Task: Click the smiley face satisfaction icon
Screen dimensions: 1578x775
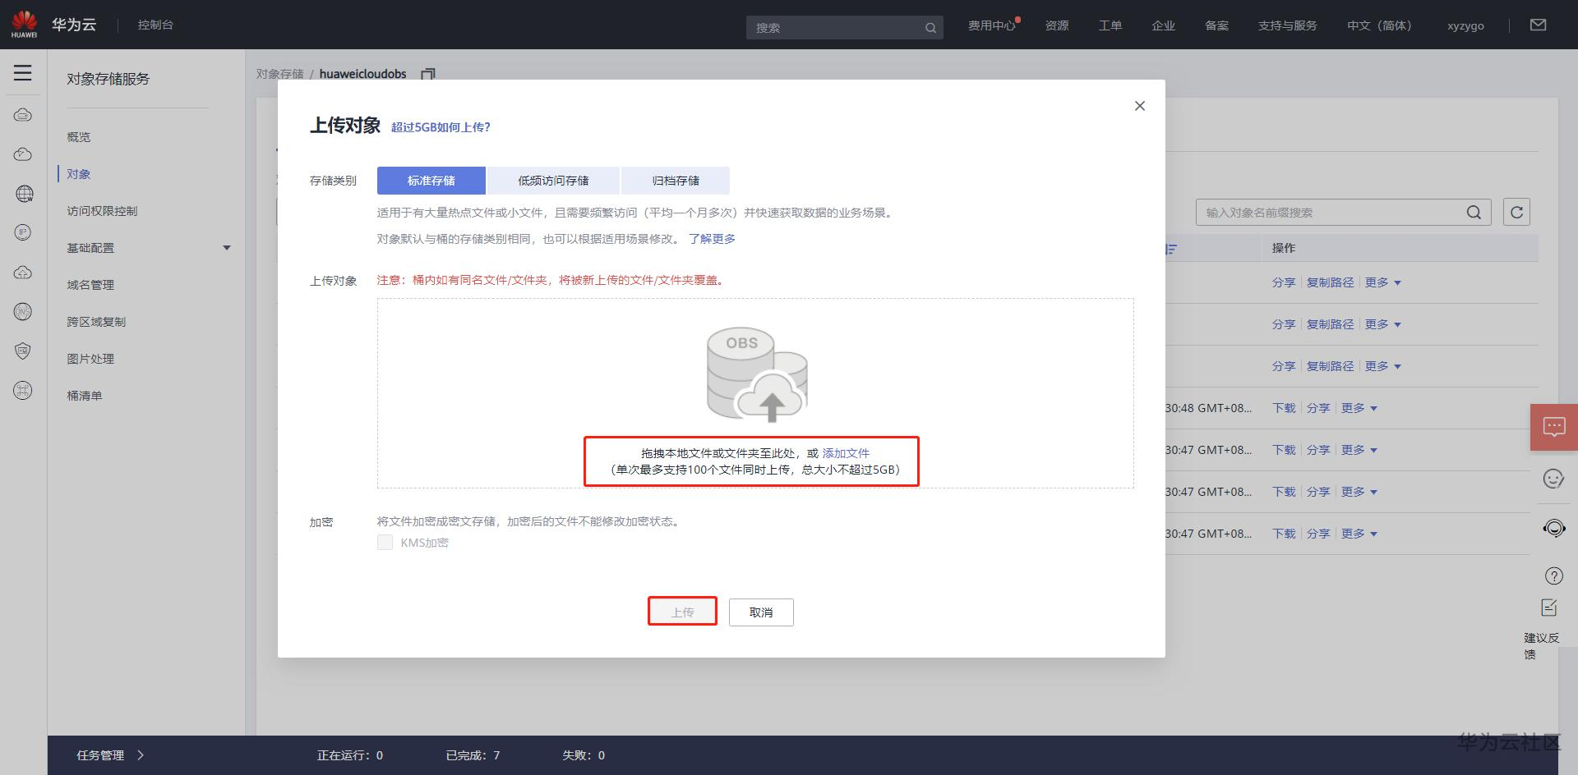Action: [1553, 479]
